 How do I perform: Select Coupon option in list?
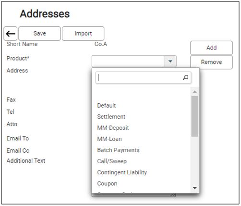pyautogui.click(x=107, y=183)
